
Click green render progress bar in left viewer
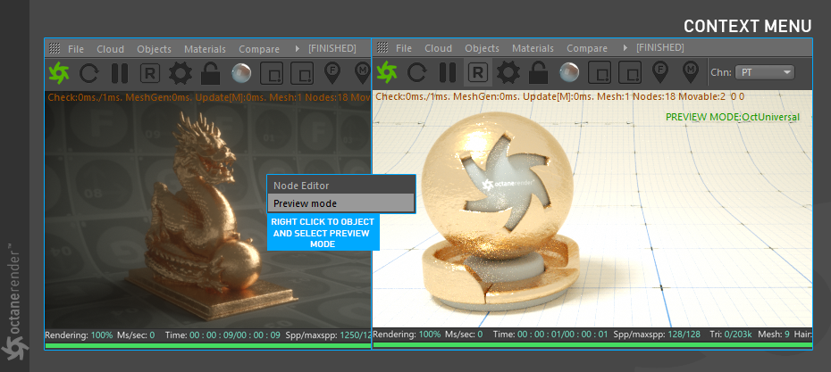207,345
